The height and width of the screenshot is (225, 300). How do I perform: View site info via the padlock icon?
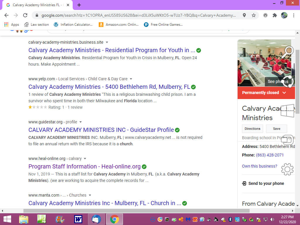[x=37, y=15]
